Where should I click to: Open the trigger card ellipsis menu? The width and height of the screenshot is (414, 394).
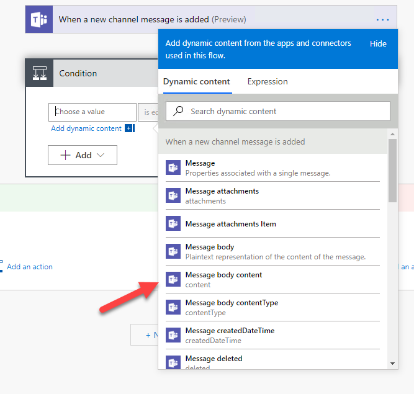tap(382, 20)
